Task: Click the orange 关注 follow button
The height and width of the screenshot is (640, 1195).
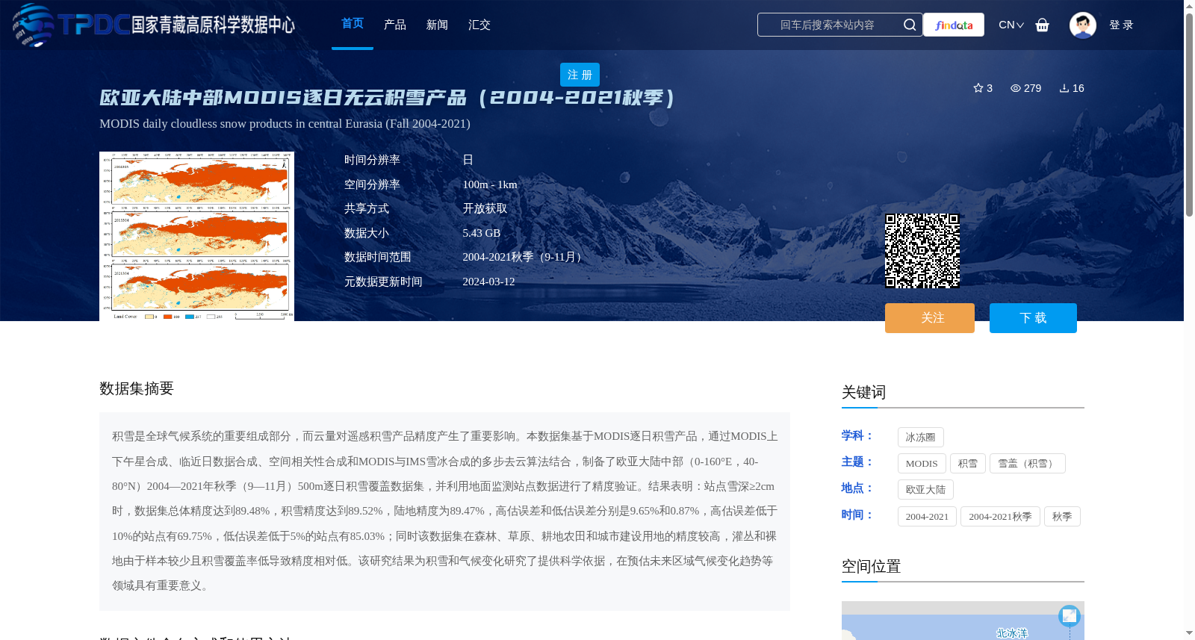Action: pos(930,318)
